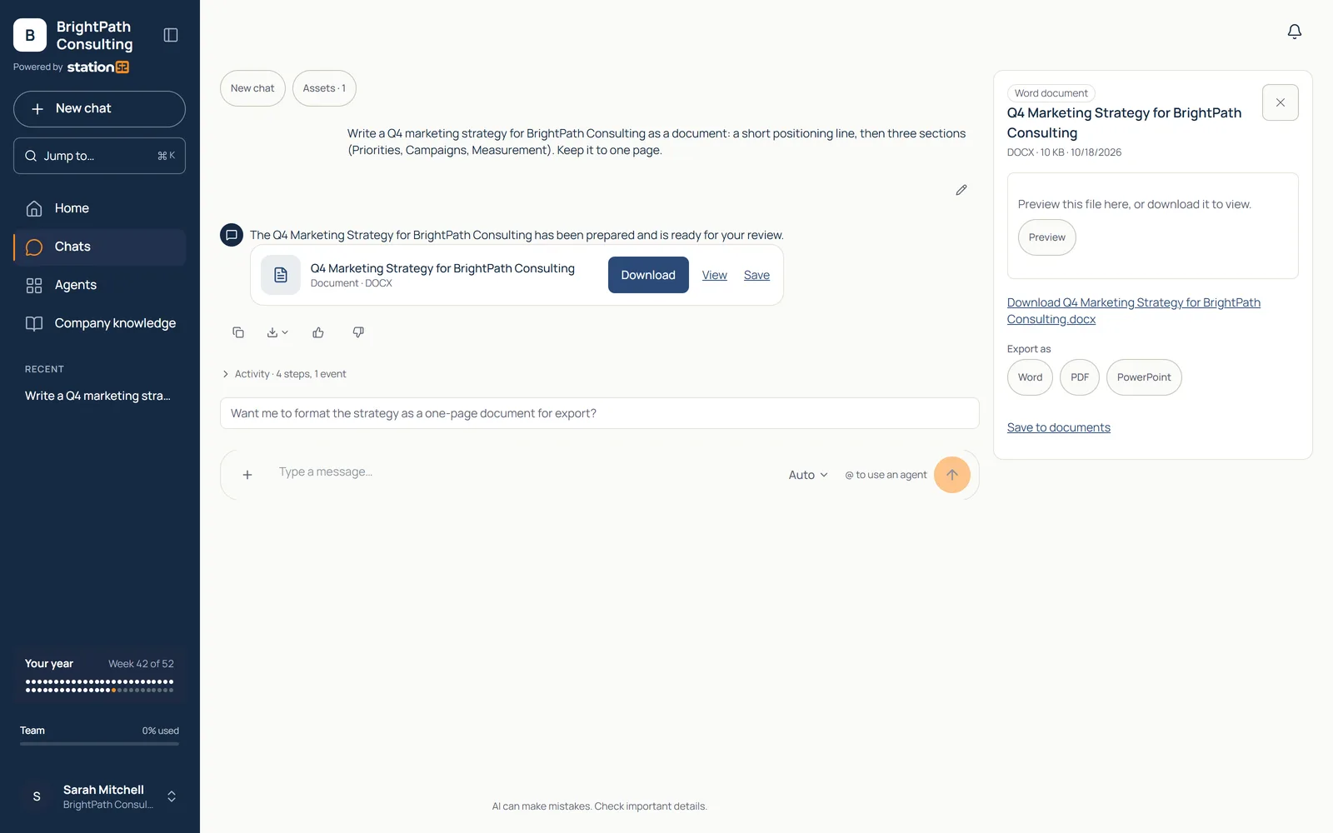Screen dimensions: 1333x833
Task: Click in the Type a message field
Action: point(525,472)
